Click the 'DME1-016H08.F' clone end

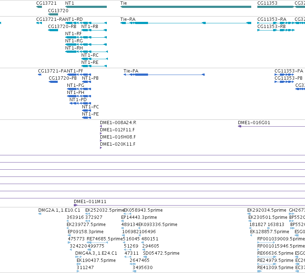tap(101, 141)
